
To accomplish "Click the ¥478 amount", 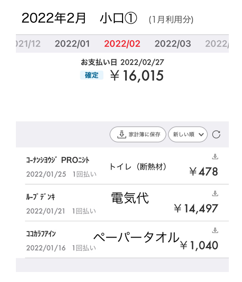I will click(204, 171).
